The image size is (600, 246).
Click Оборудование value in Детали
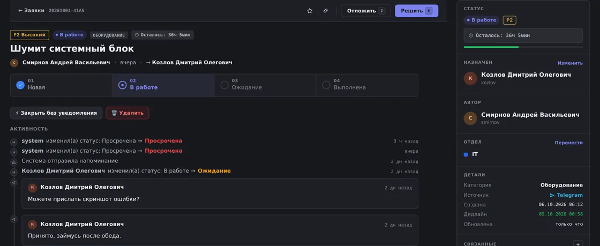[x=561, y=185]
